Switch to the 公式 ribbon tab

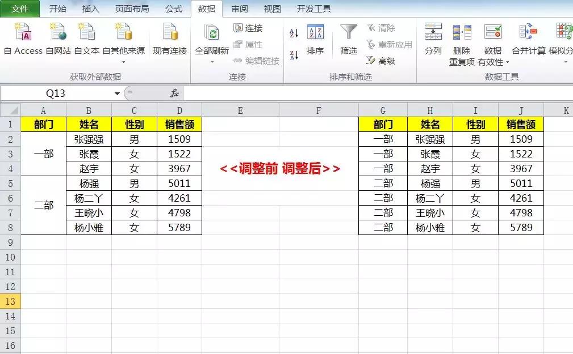pos(173,8)
